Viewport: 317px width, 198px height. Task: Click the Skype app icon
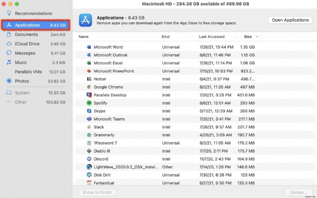tap(89, 111)
